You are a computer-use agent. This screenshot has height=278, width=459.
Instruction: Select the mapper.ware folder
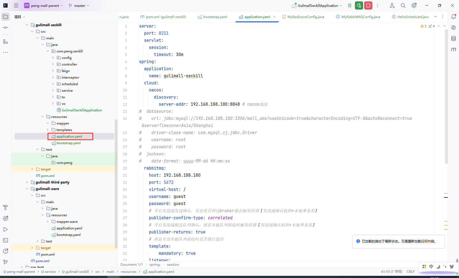(x=64, y=221)
